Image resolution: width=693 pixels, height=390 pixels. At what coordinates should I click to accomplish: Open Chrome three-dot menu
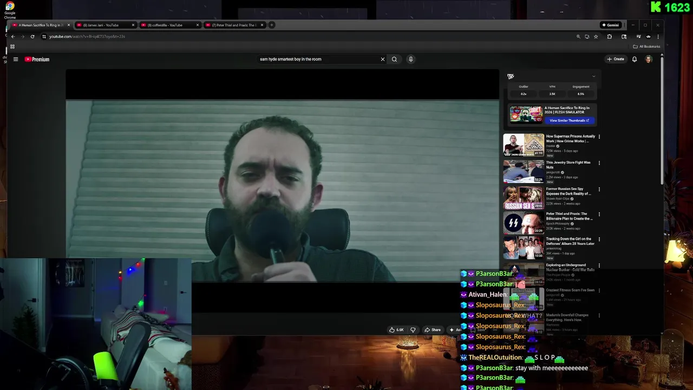658,36
